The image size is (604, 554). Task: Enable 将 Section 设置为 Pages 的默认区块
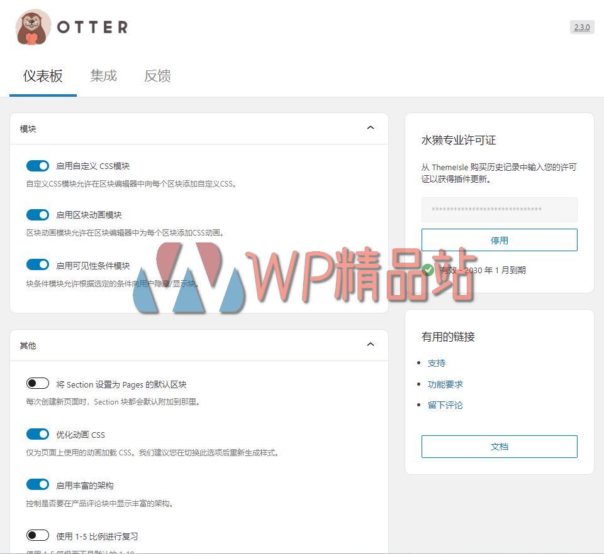click(x=37, y=383)
